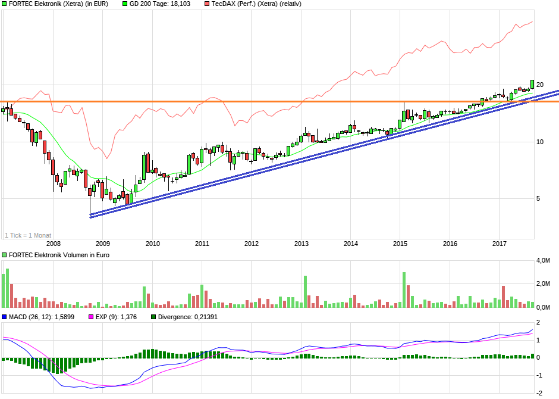Screen dimensions: 559x399
Task: Click the blue MACD legend square
Action: 4,317
